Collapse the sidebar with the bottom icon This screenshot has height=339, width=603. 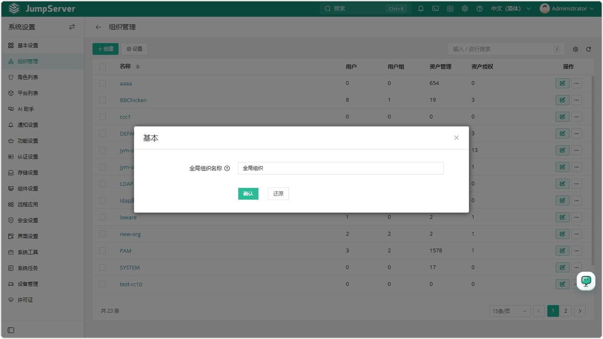[11, 330]
